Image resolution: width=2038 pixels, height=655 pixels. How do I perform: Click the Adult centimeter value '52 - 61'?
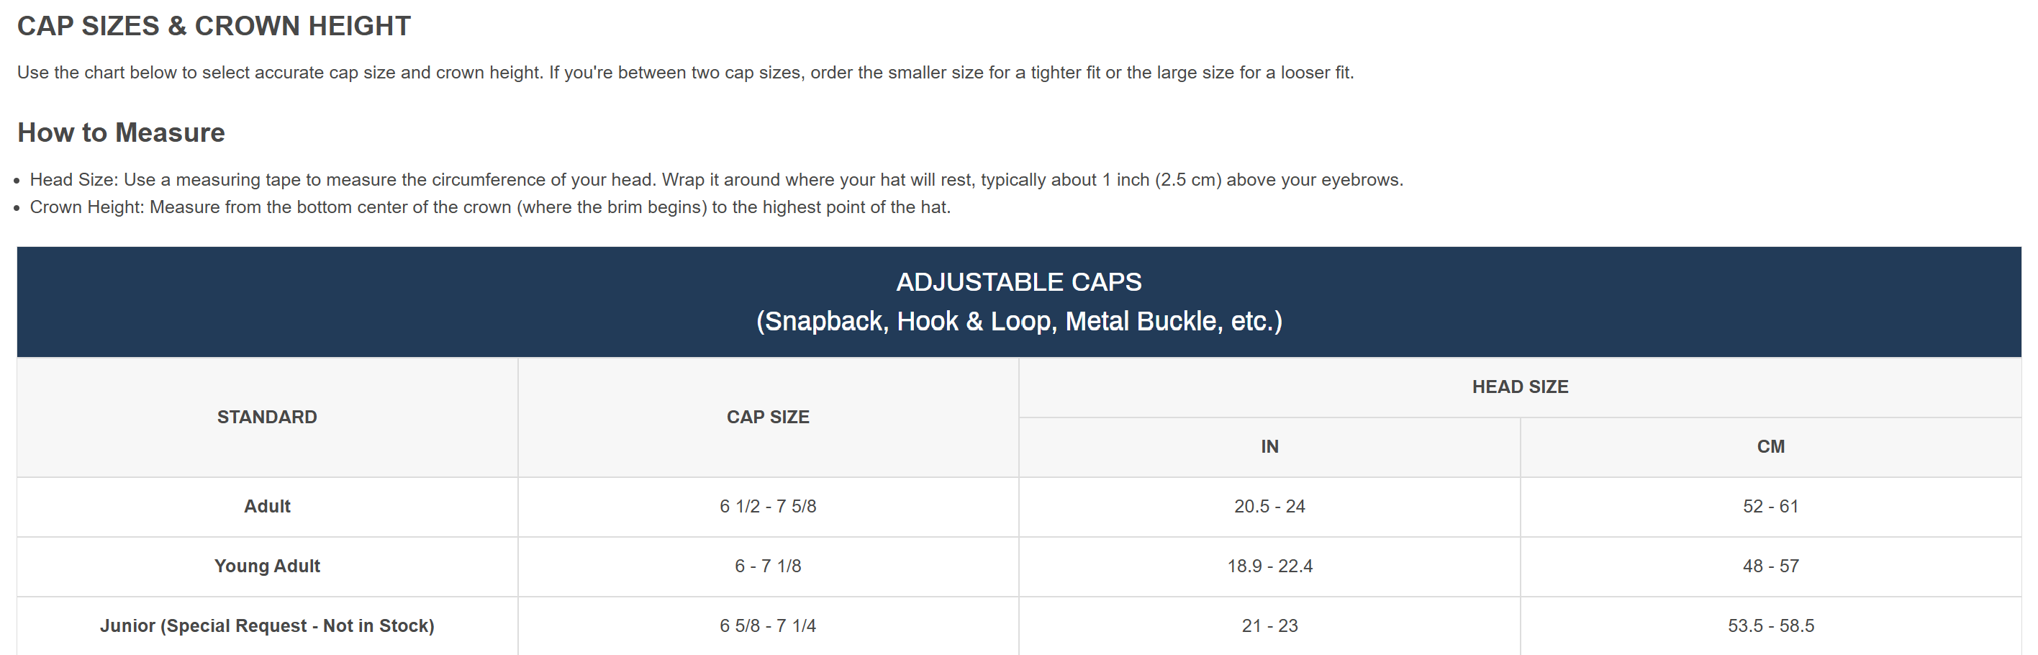(x=1770, y=506)
